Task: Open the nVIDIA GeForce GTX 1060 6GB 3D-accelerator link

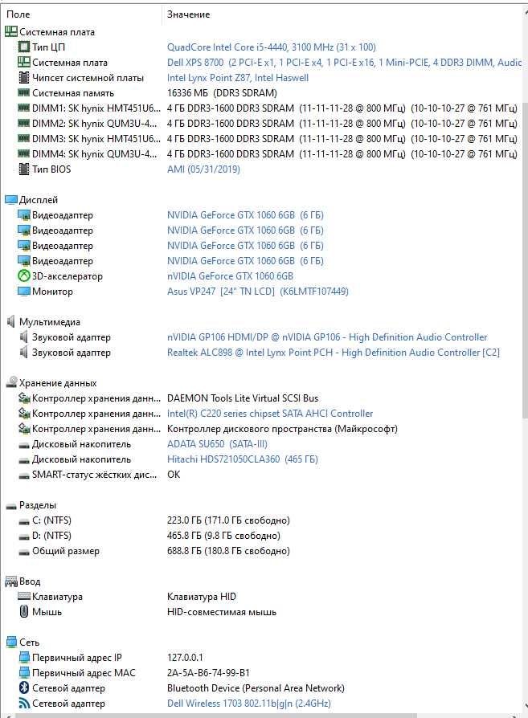Action: 230,275
